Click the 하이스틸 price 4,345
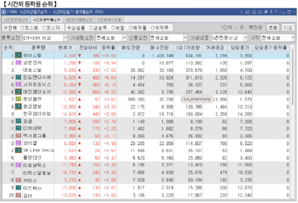The width and height of the screenshot is (298, 203). click(70, 55)
